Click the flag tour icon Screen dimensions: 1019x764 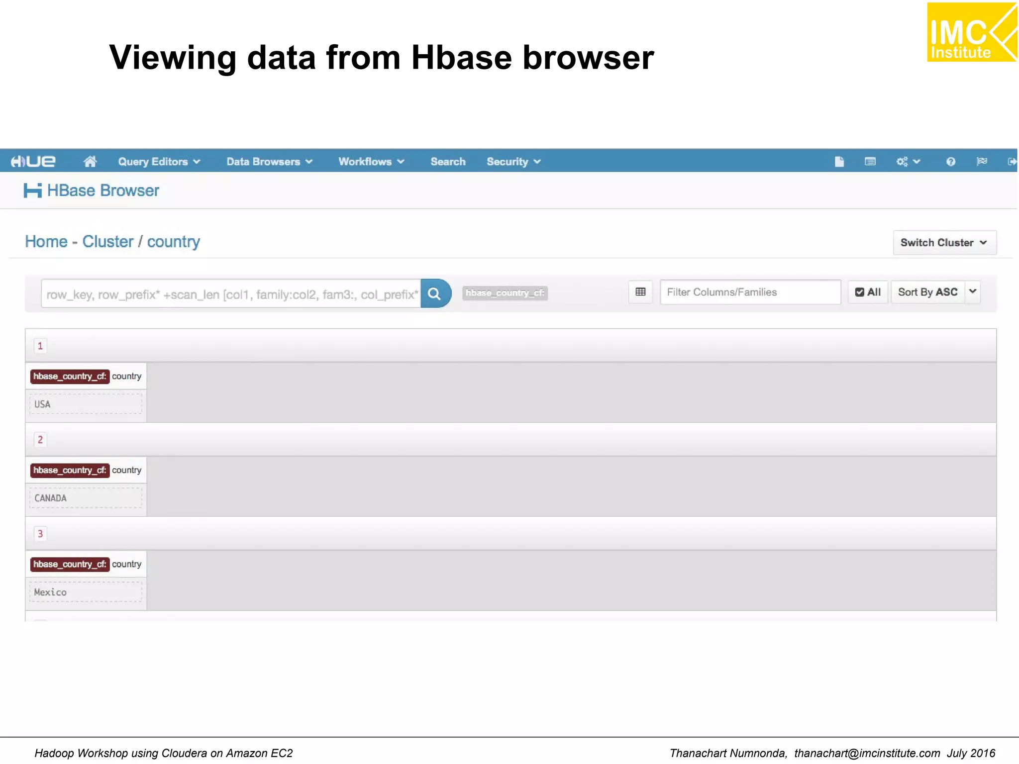pyautogui.click(x=982, y=161)
